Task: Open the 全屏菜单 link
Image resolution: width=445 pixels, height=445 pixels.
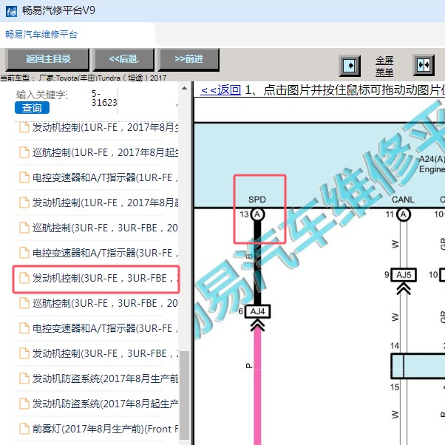Action: [384, 66]
